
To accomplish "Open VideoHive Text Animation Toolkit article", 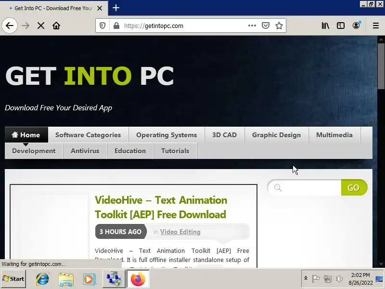I will [x=161, y=207].
